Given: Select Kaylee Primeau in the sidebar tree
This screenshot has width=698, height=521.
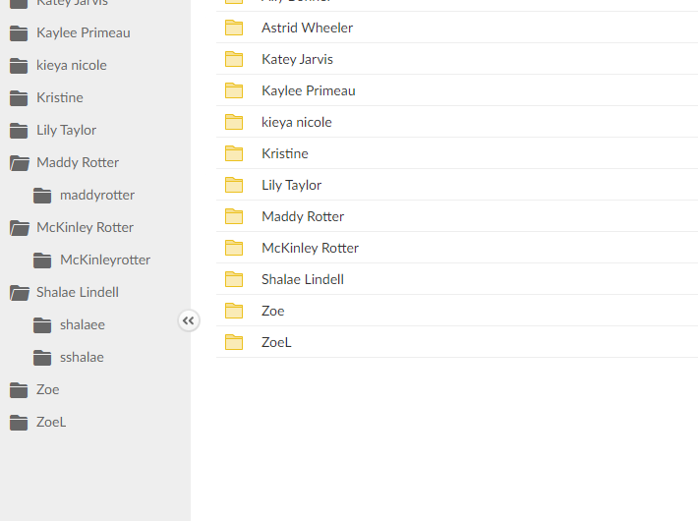Looking at the screenshot, I should (x=84, y=33).
